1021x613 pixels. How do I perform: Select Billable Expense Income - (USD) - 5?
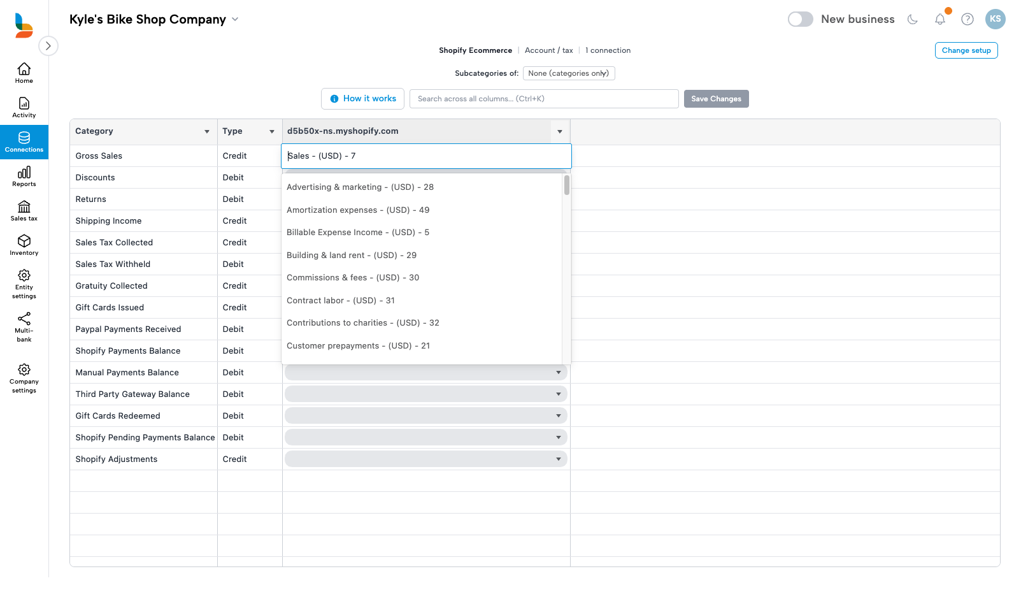pos(422,233)
